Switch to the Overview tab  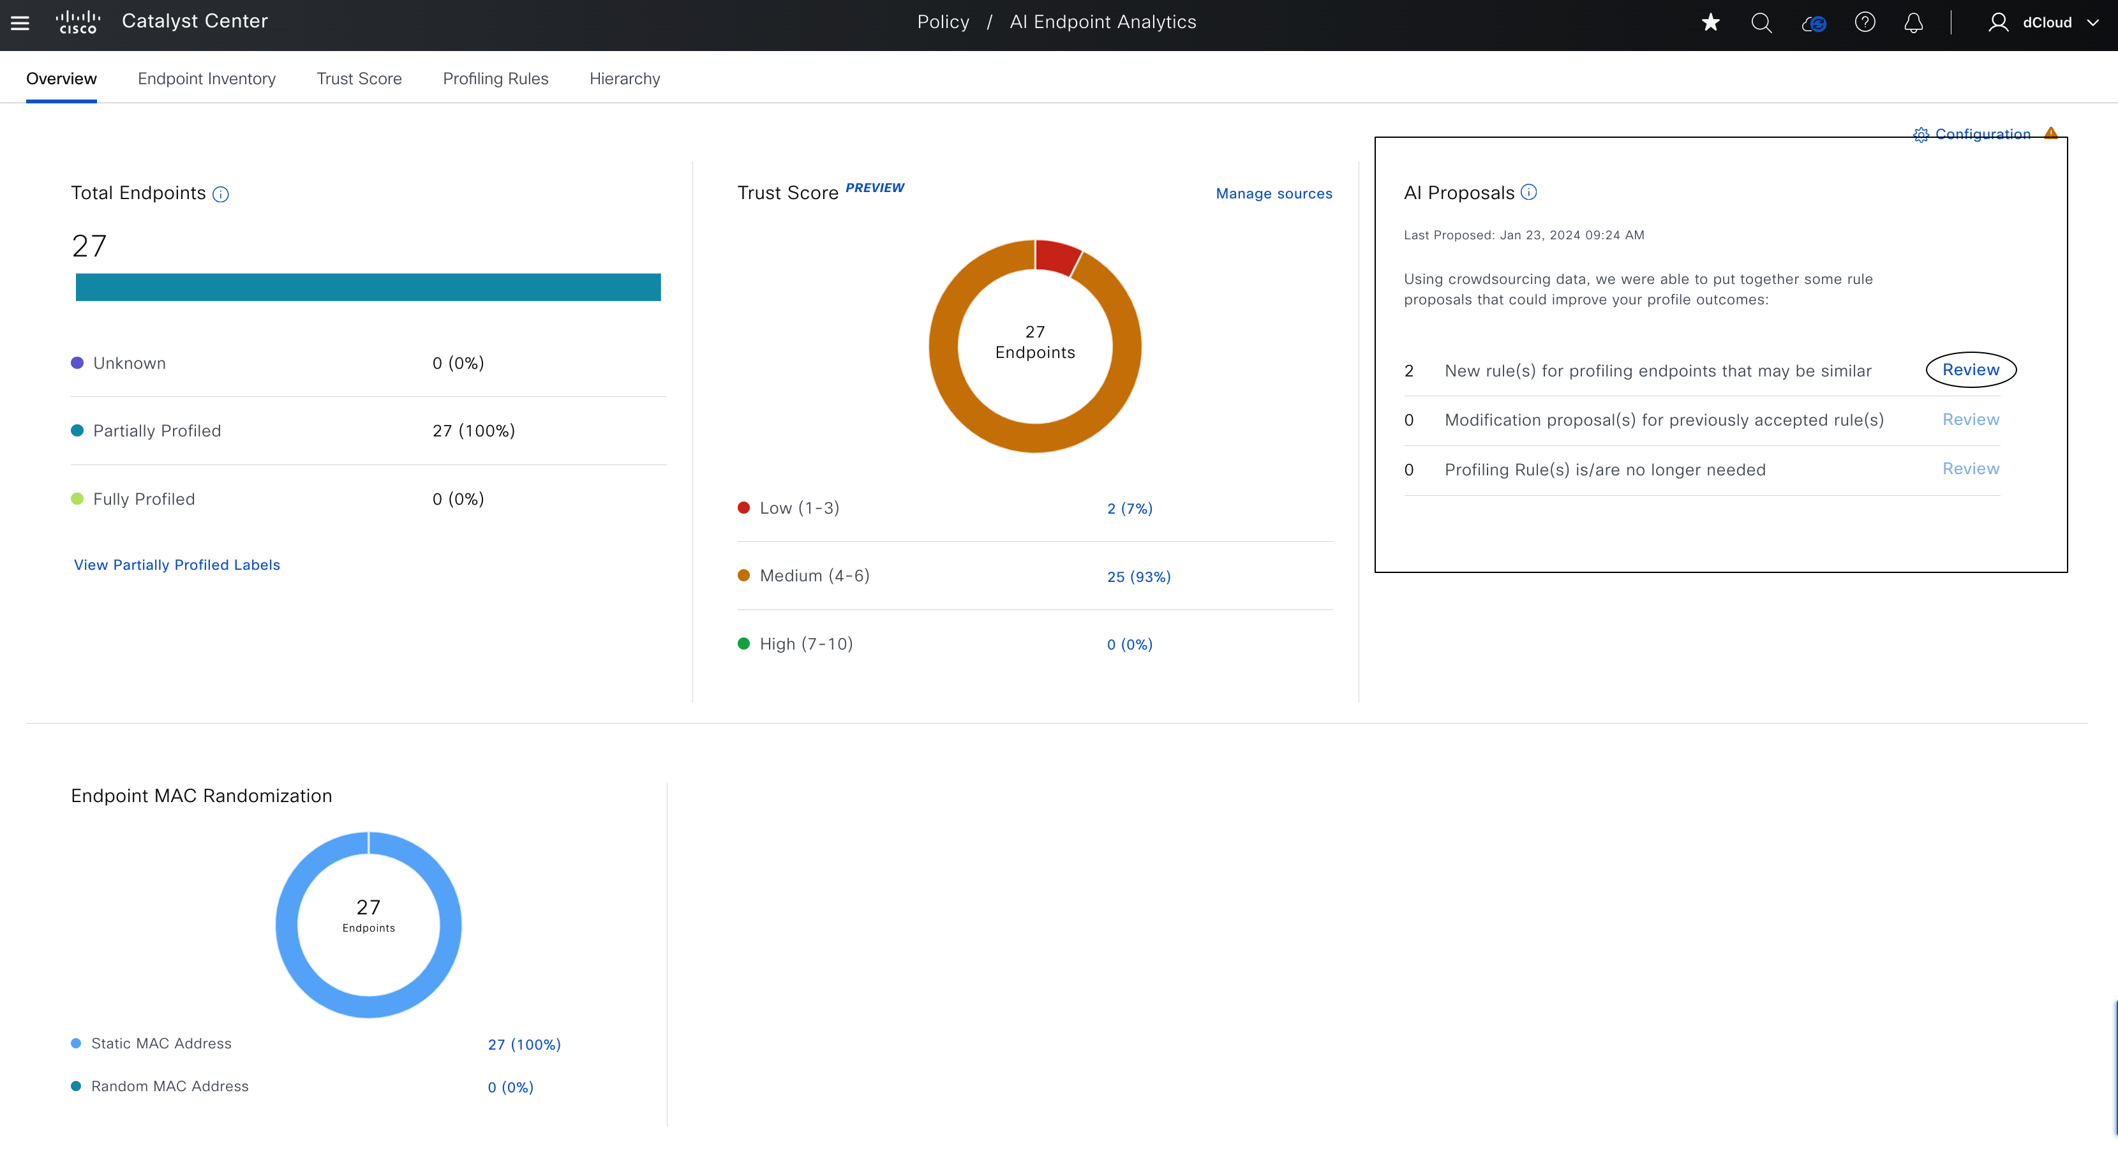coord(62,79)
